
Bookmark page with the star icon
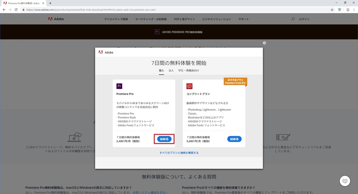332,10
